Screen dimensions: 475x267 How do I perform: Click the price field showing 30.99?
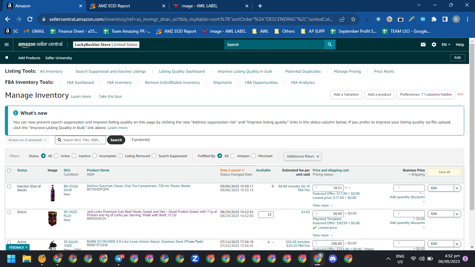click(328, 214)
